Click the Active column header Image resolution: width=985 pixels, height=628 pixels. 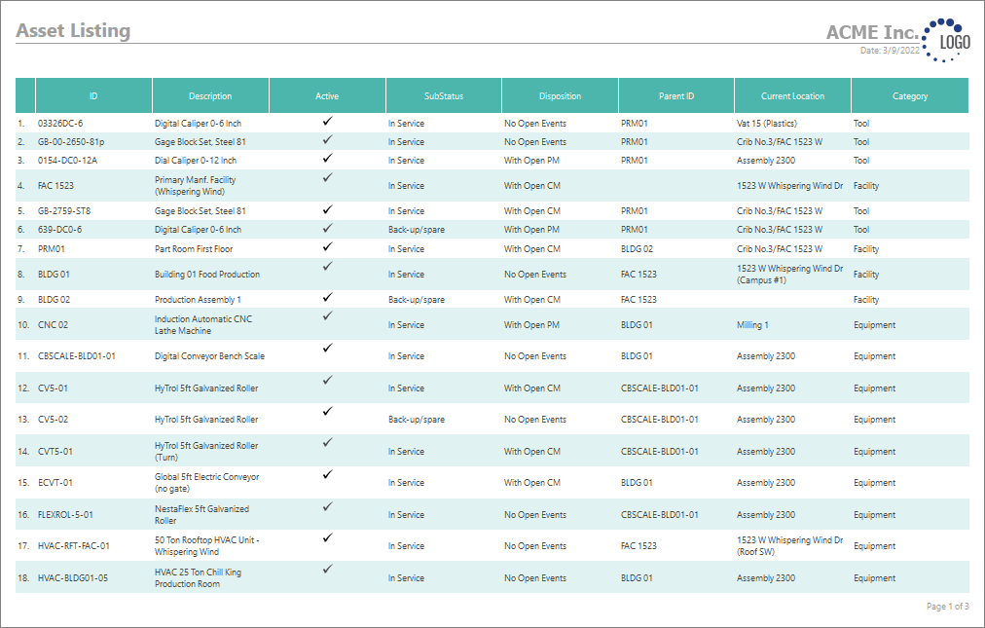tap(327, 96)
